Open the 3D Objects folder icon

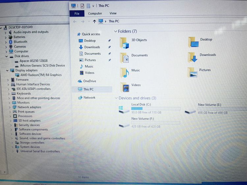click(x=124, y=43)
